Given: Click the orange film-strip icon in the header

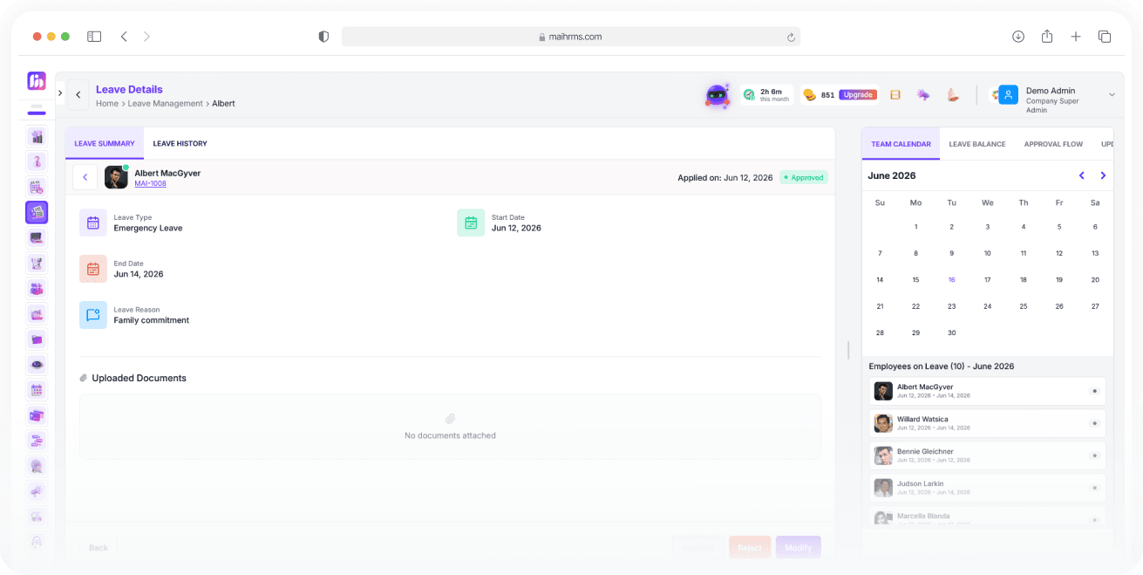Looking at the screenshot, I should (895, 95).
